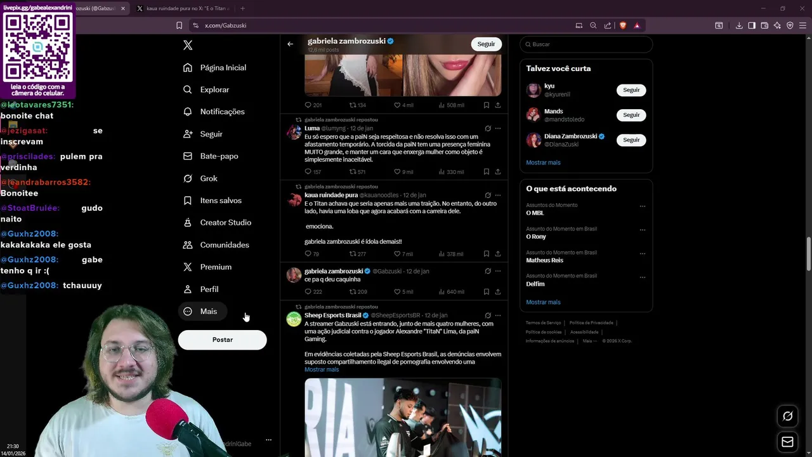Click Mostrar mais on the Sheep Esports Brasil post

click(x=322, y=369)
